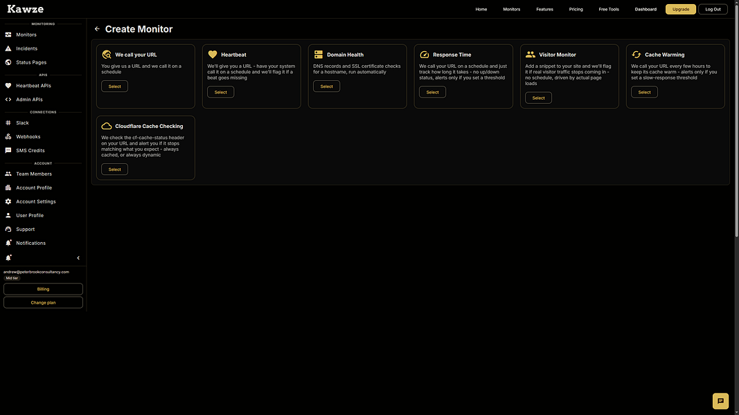The width and height of the screenshot is (739, 415).
Task: Click the page vertical scrollbar
Action: 736,120
